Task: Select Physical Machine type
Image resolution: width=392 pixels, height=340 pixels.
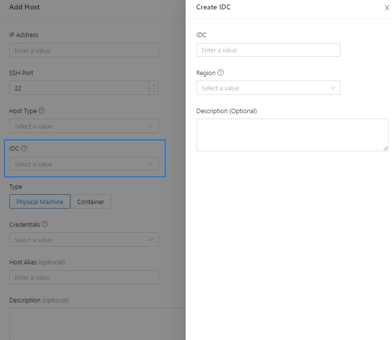Action: click(x=40, y=202)
